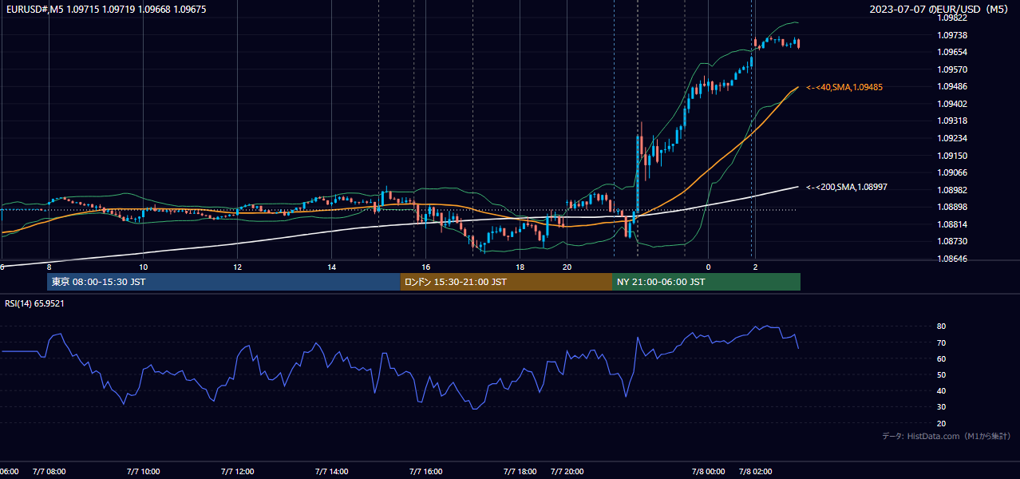Click price level 1.09066 on the axis
The image size is (1020, 479).
[x=952, y=172]
